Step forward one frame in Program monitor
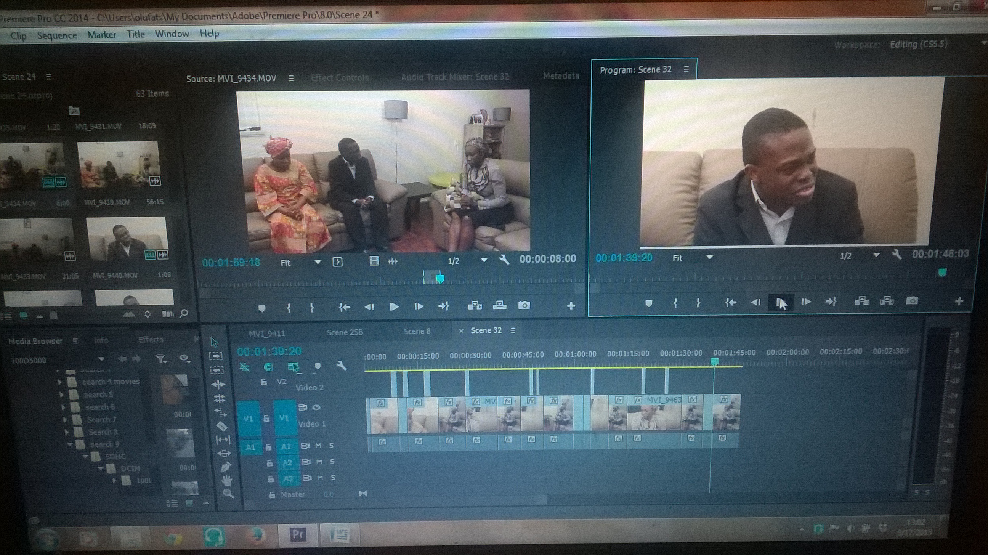The image size is (988, 555). [x=806, y=302]
